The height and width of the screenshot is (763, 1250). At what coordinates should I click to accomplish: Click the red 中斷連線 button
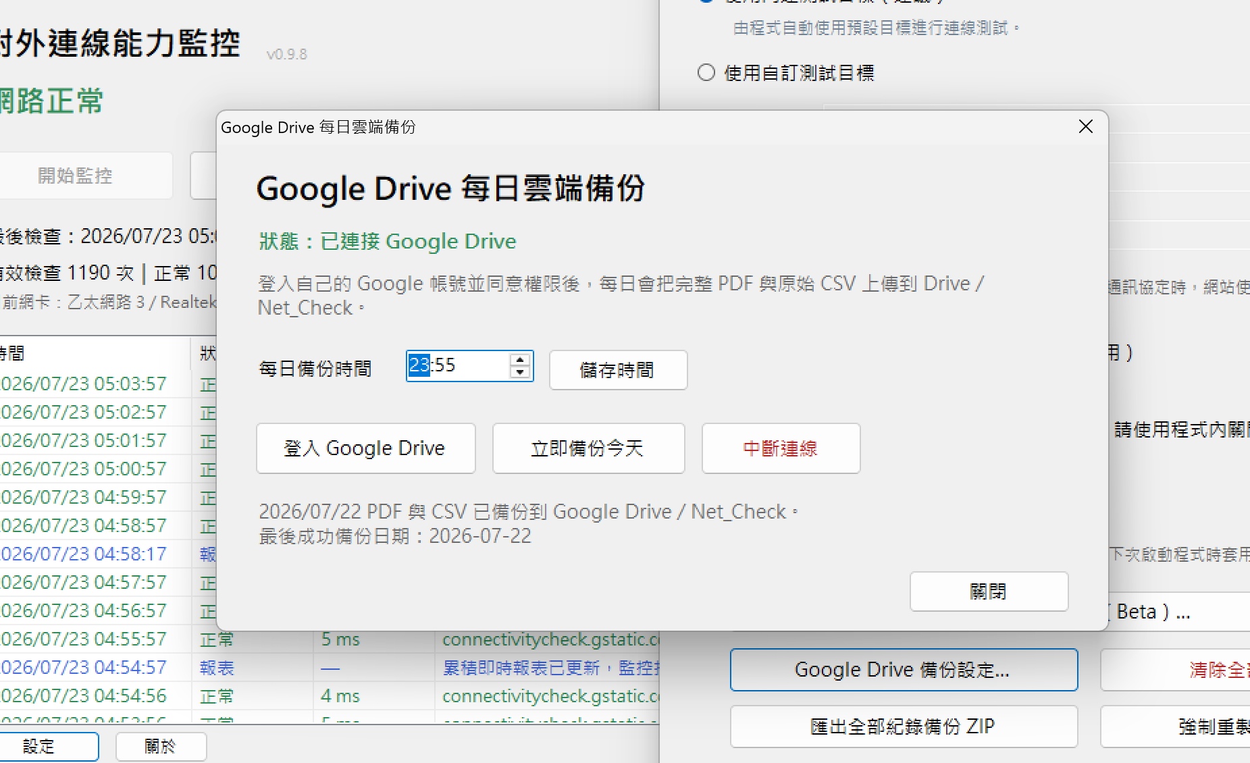[781, 448]
